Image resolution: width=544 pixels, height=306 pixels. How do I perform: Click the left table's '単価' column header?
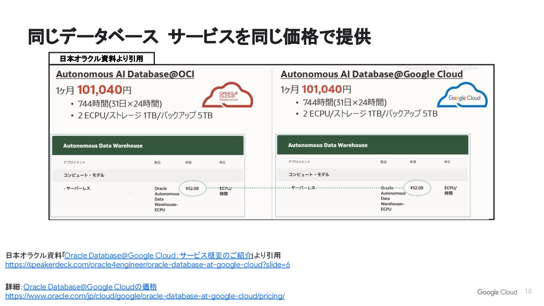[188, 162]
